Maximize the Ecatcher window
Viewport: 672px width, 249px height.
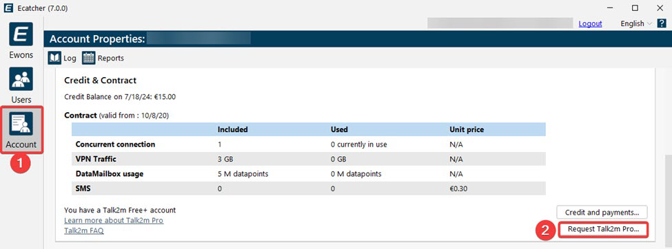[x=635, y=8]
